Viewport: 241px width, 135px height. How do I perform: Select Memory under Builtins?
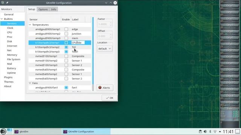(12, 55)
